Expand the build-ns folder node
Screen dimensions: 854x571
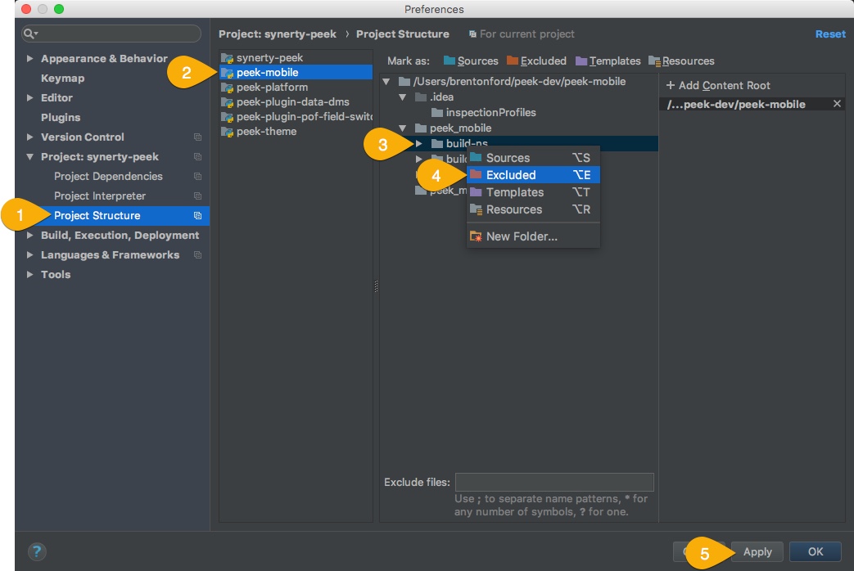(419, 143)
